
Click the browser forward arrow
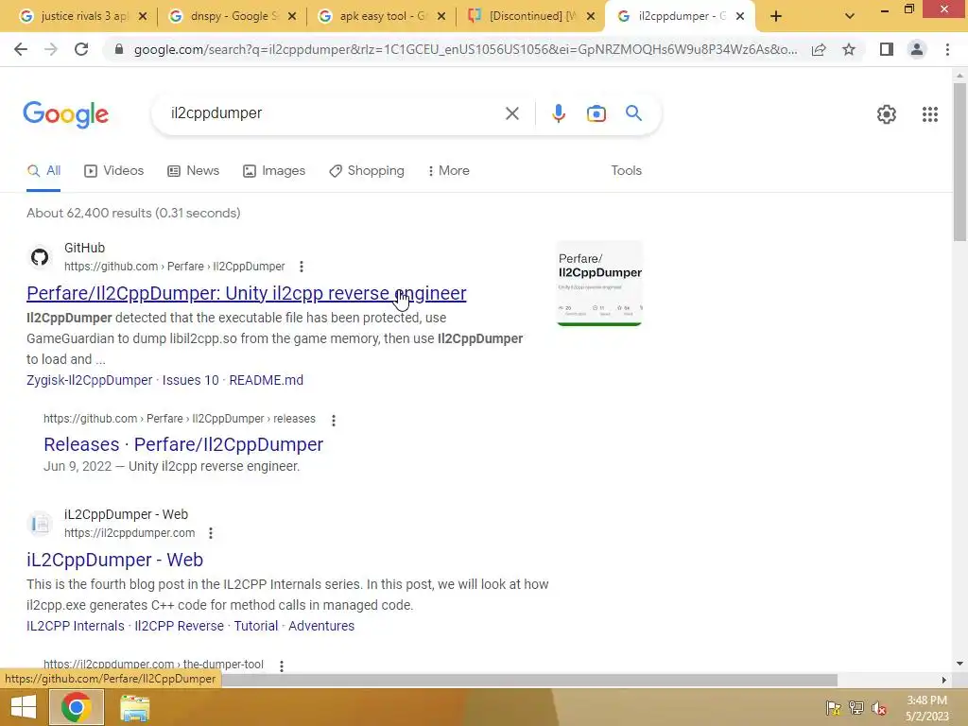tap(51, 49)
